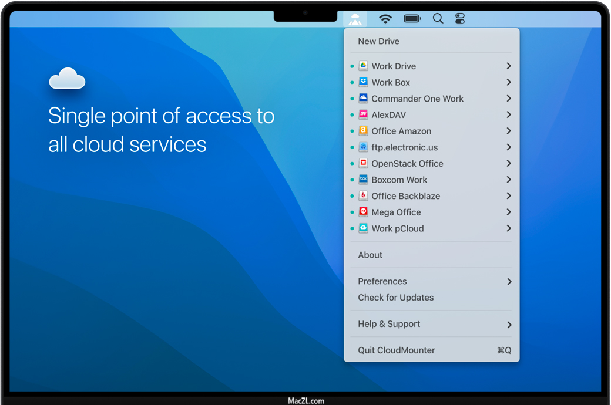Viewport: 611px width, 405px height.
Task: Click the Work pCloud drive icon
Action: click(x=363, y=228)
